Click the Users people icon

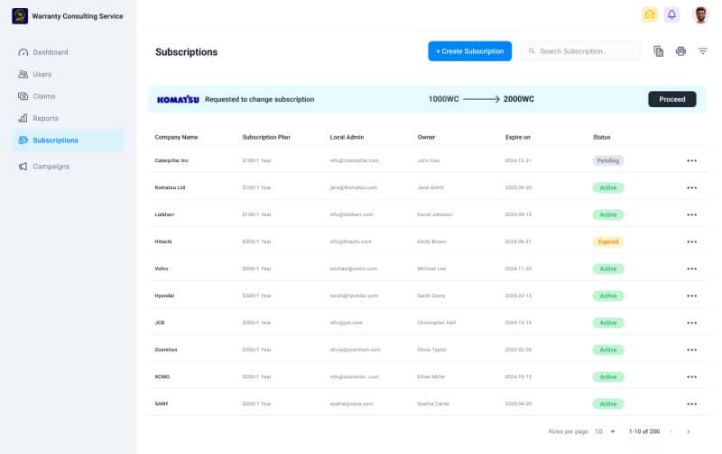pyautogui.click(x=23, y=74)
